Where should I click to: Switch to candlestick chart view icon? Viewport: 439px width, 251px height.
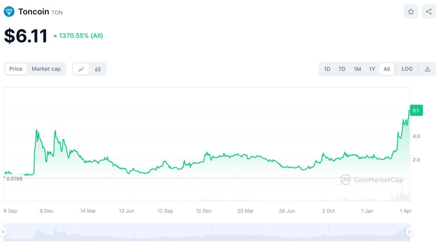tap(98, 69)
